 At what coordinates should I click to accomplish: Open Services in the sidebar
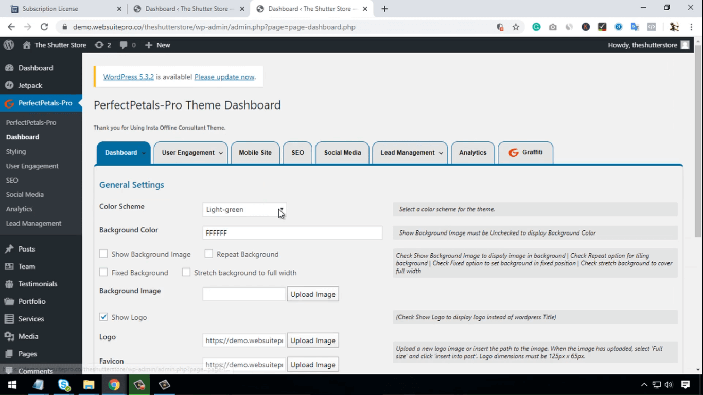(31, 319)
